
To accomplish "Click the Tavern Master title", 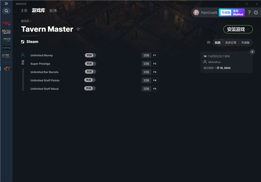I will coord(47,29).
